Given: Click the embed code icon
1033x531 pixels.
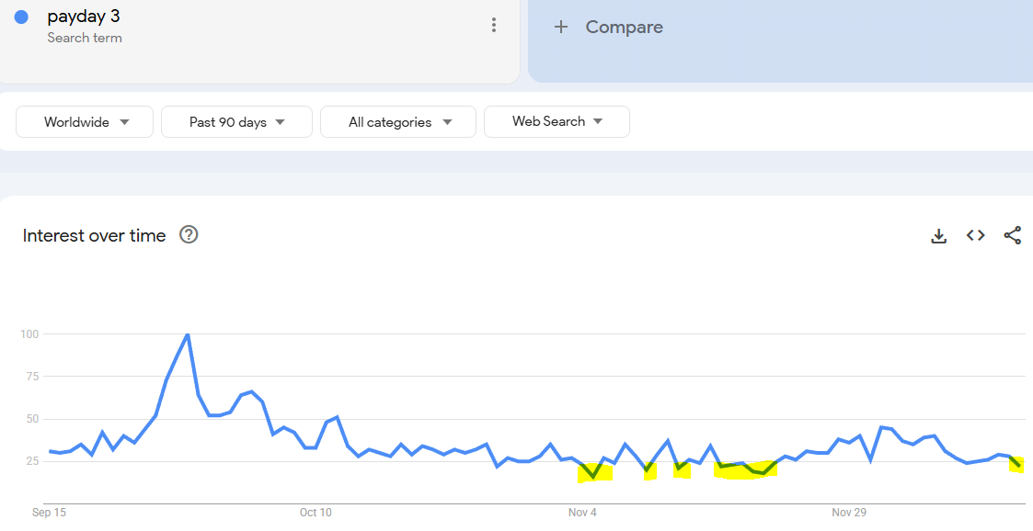Looking at the screenshot, I should click(x=975, y=236).
